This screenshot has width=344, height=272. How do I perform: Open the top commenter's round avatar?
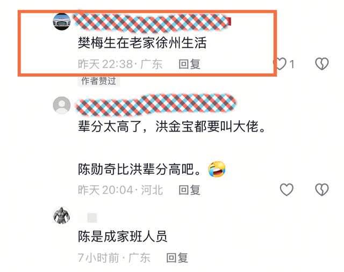click(62, 21)
